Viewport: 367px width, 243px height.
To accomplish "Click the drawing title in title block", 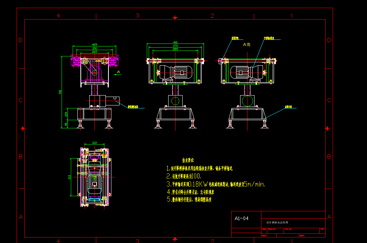I will point(277,223).
